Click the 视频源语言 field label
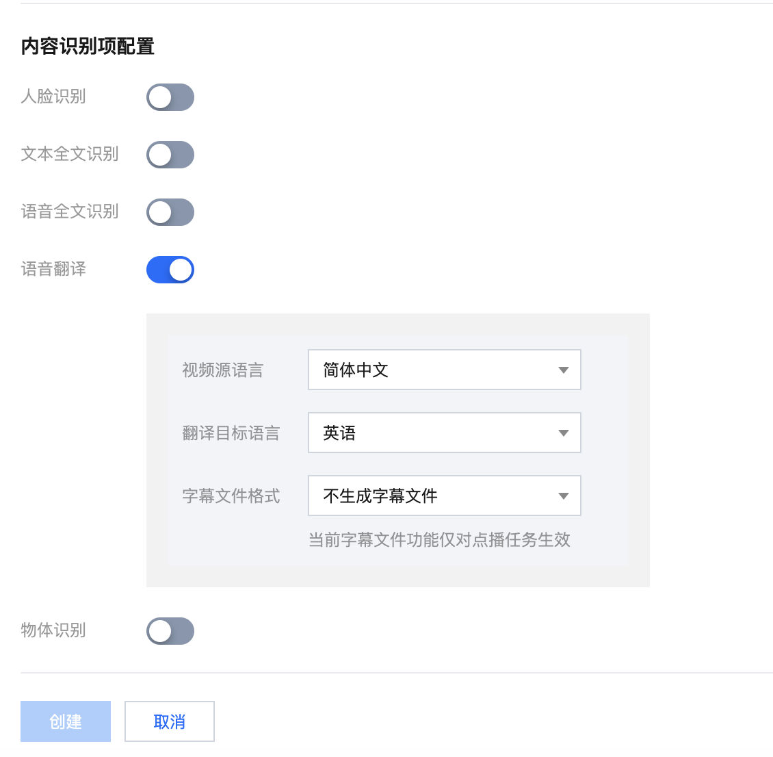 [222, 370]
